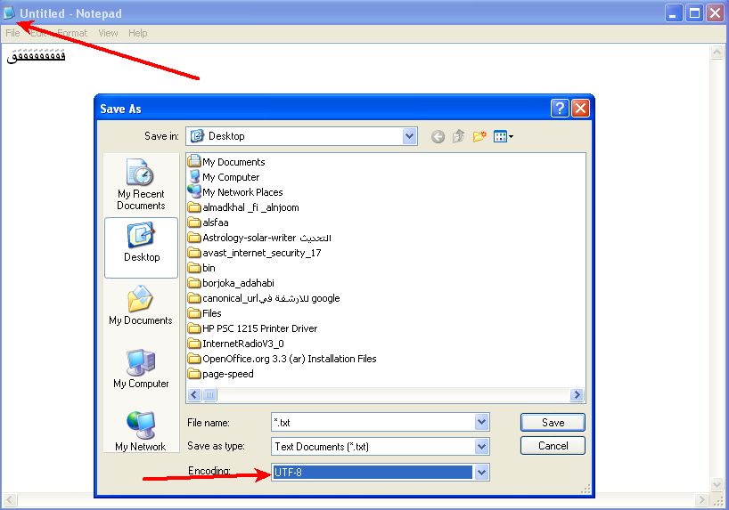Open the Encoding dropdown list
The width and height of the screenshot is (729, 510).
(x=481, y=472)
